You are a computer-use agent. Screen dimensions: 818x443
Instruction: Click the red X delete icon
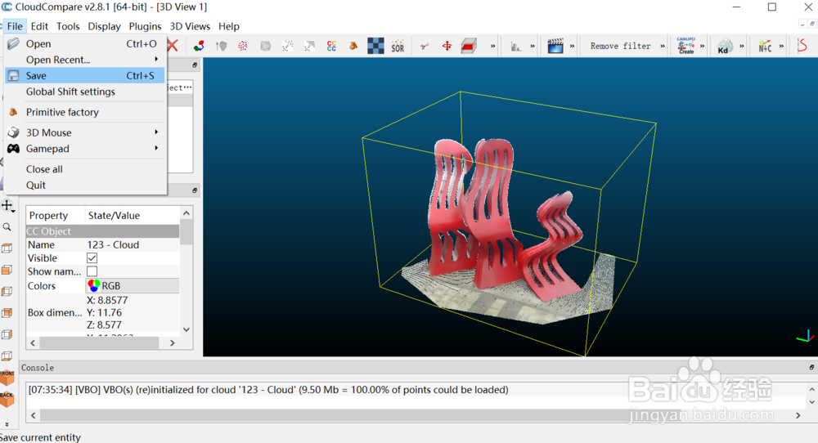click(x=173, y=46)
